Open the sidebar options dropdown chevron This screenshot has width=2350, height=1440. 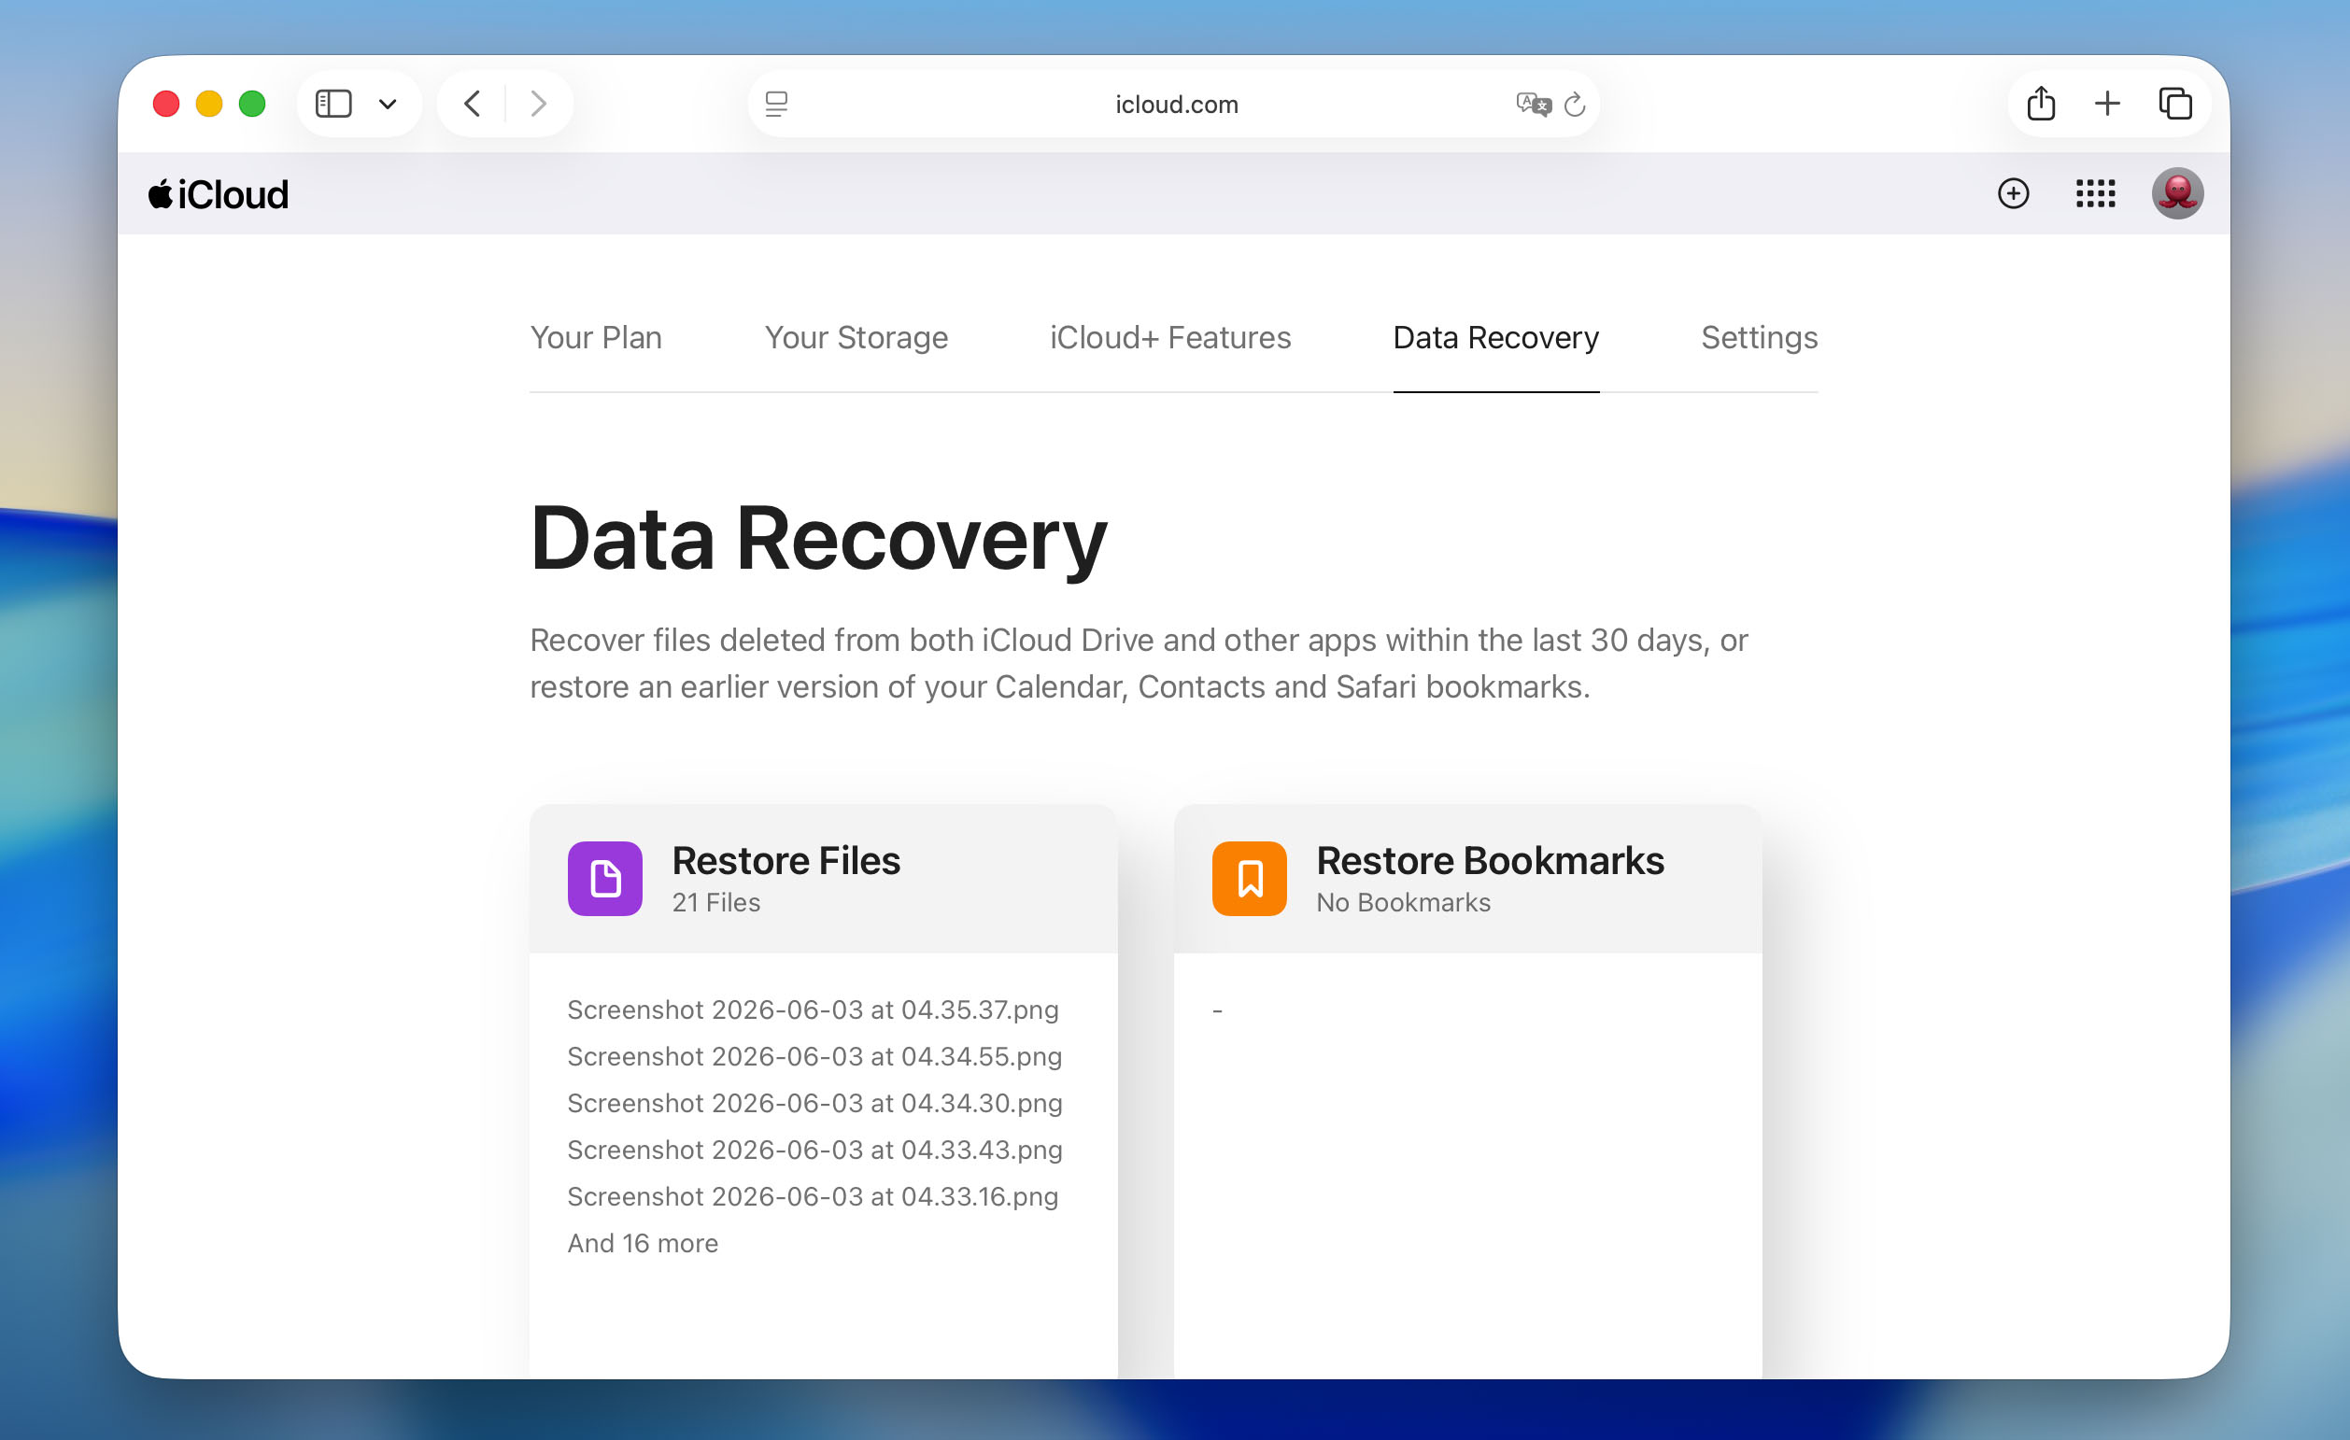point(388,104)
